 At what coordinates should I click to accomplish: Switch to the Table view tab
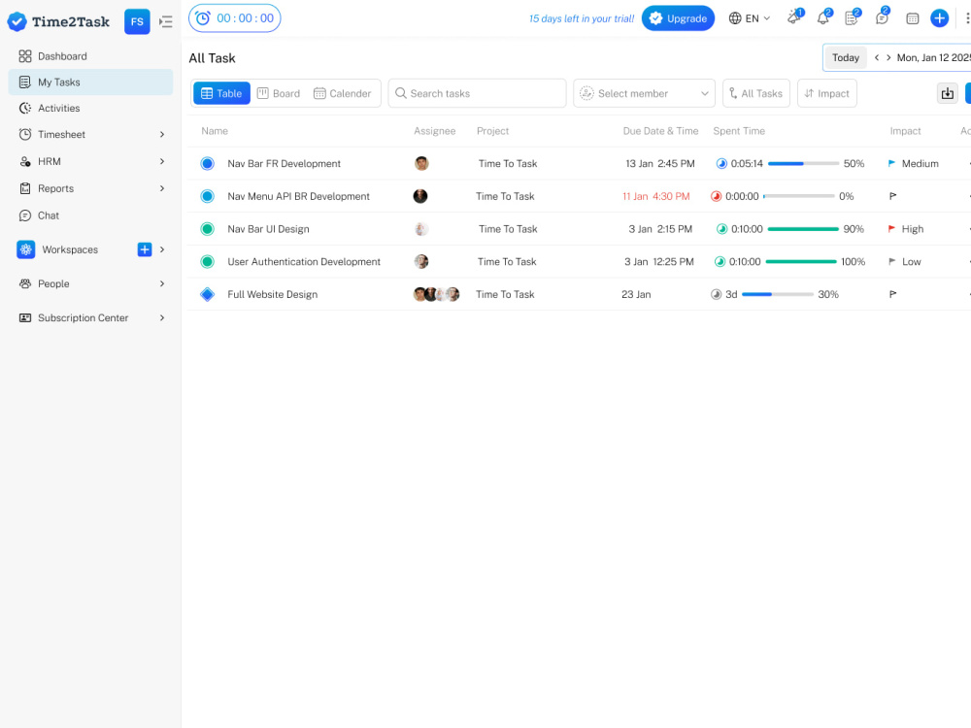tap(221, 93)
